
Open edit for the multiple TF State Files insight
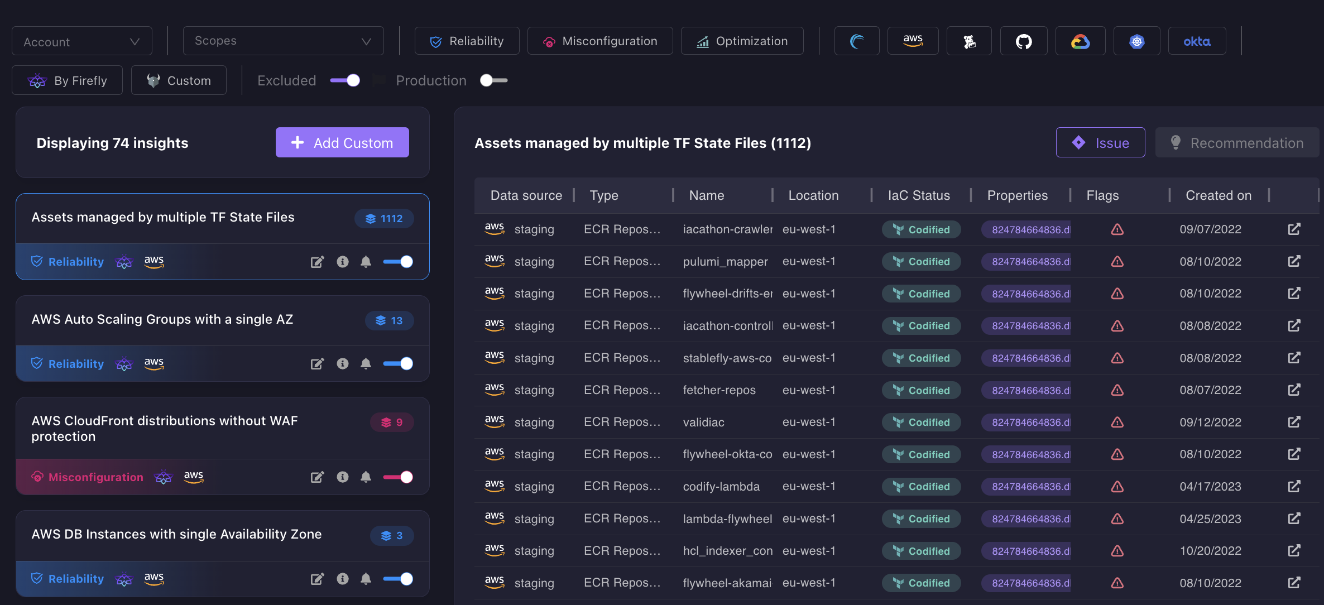[318, 261]
